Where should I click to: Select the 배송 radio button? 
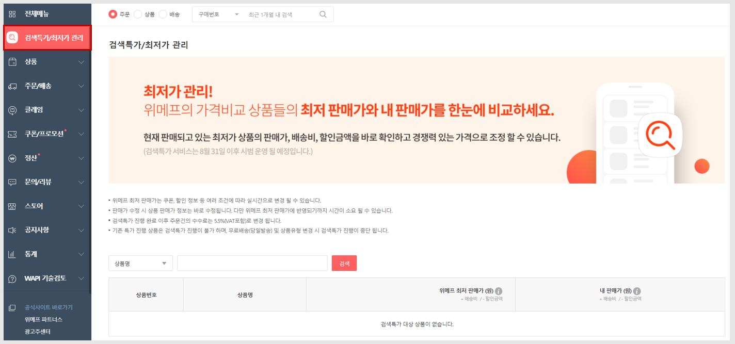coord(163,14)
